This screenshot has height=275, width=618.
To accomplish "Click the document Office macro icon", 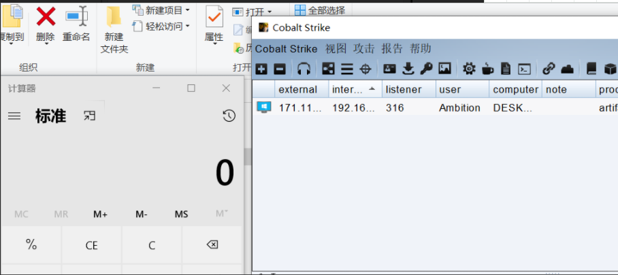I will (506, 69).
